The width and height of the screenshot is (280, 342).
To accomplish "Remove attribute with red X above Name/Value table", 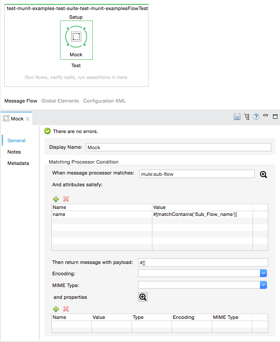I will [x=66, y=199].
